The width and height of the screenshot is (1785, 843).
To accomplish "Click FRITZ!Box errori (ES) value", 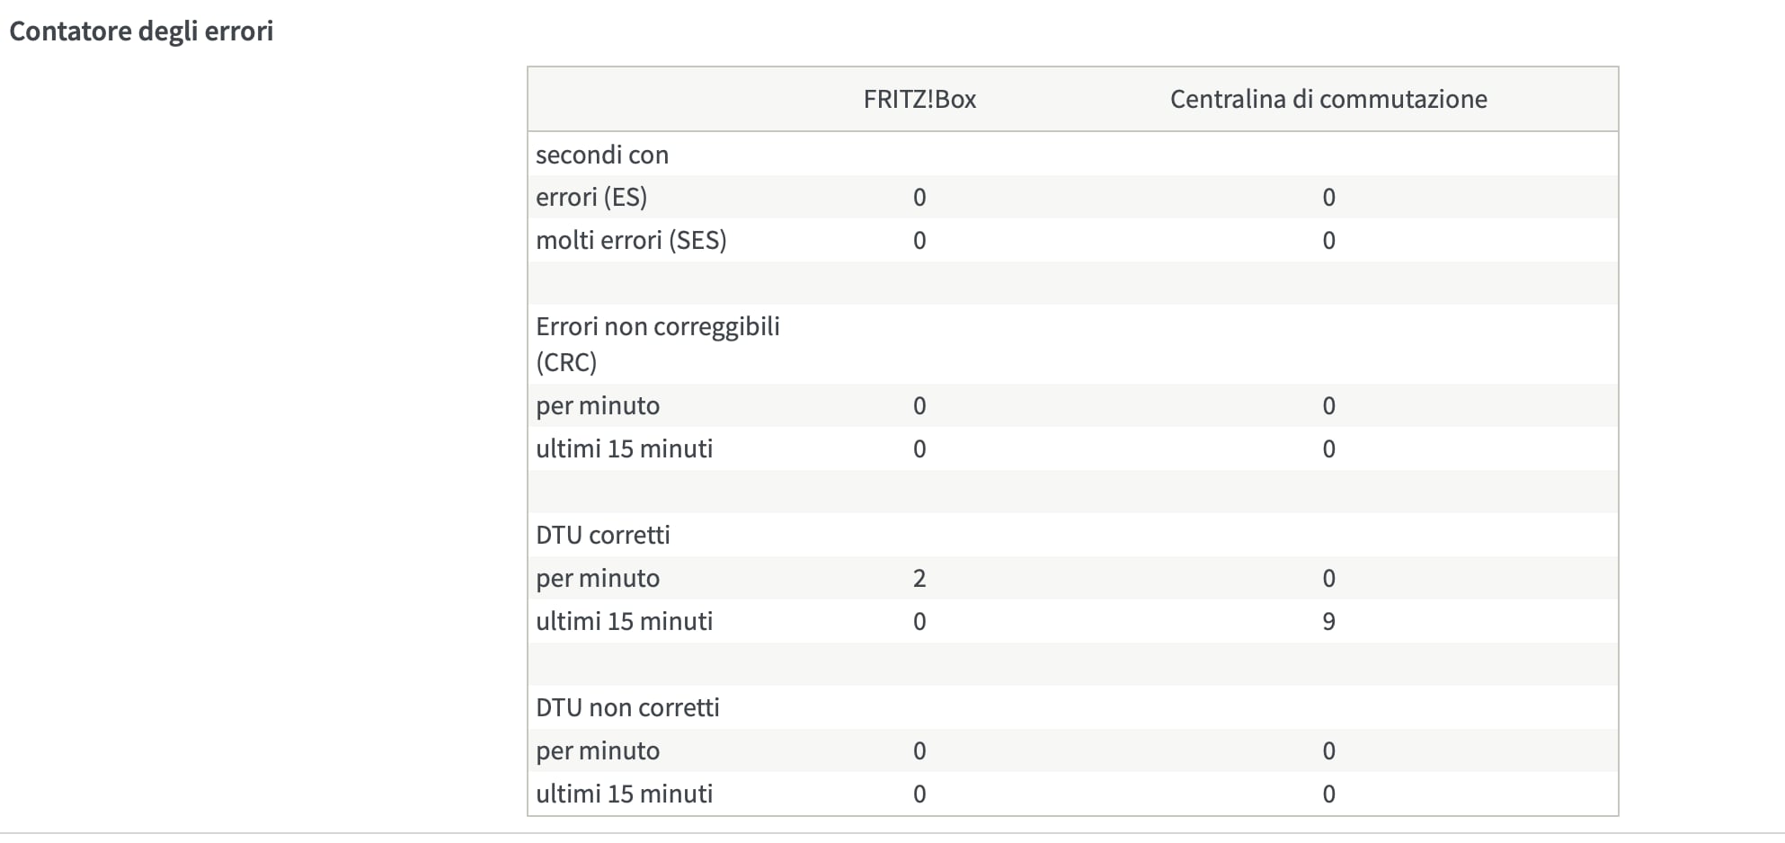I will click(x=919, y=197).
